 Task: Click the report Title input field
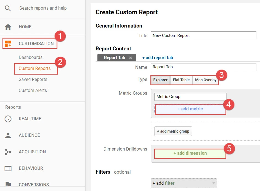coord(203,36)
